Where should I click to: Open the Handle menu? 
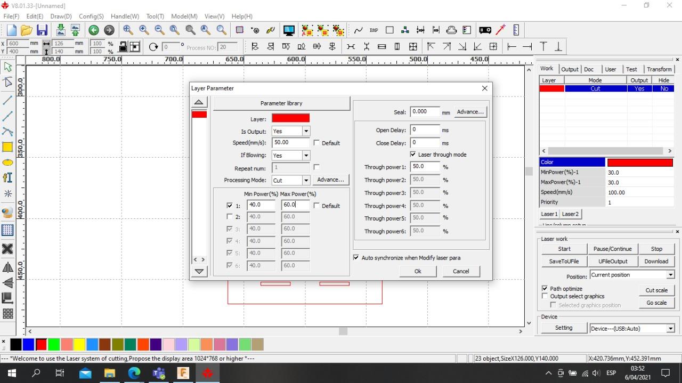125,17
